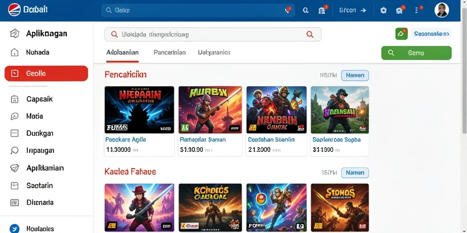
Task: Click the magnifier icon in the blue header
Action: (x=305, y=10)
